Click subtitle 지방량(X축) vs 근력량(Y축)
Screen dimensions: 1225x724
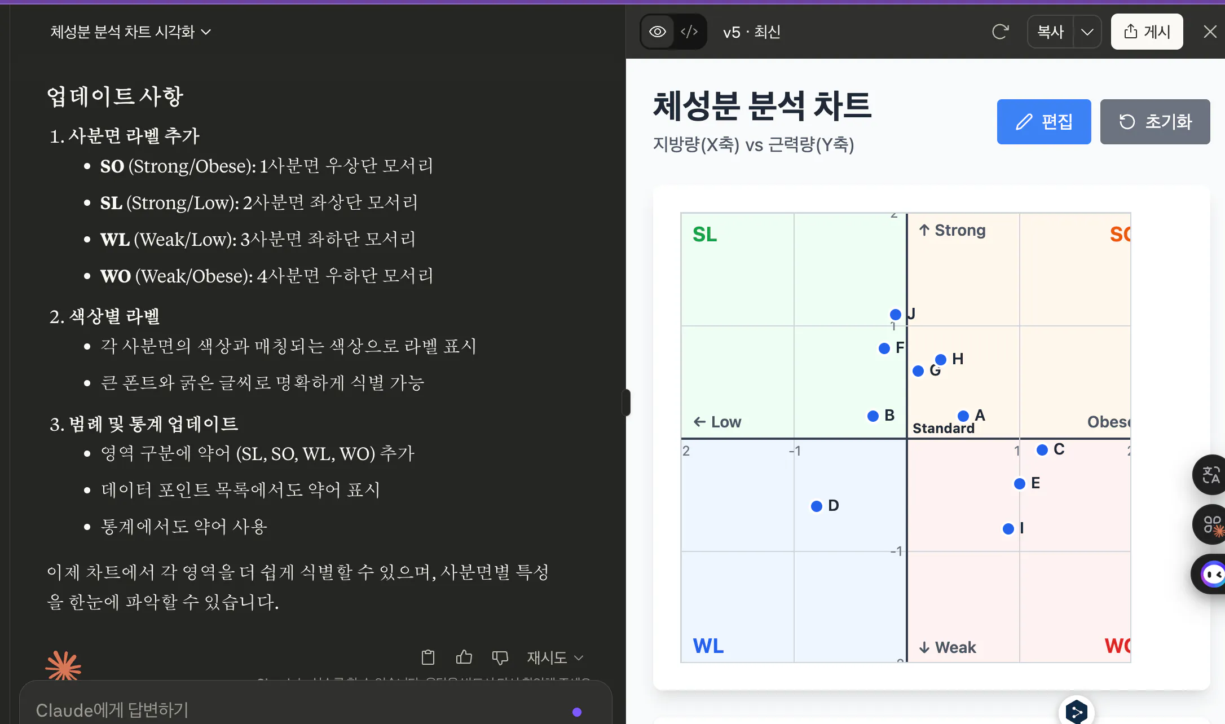pyautogui.click(x=753, y=145)
